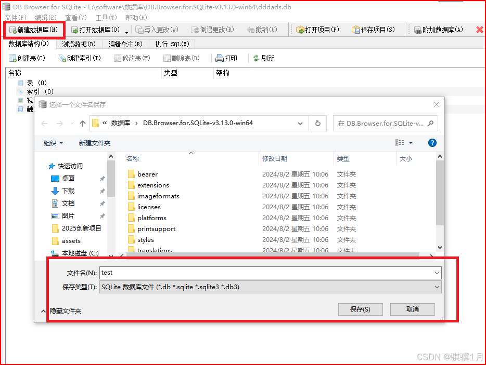
Task: Open the 组织 (Organize) dropdown
Action: tap(53, 143)
